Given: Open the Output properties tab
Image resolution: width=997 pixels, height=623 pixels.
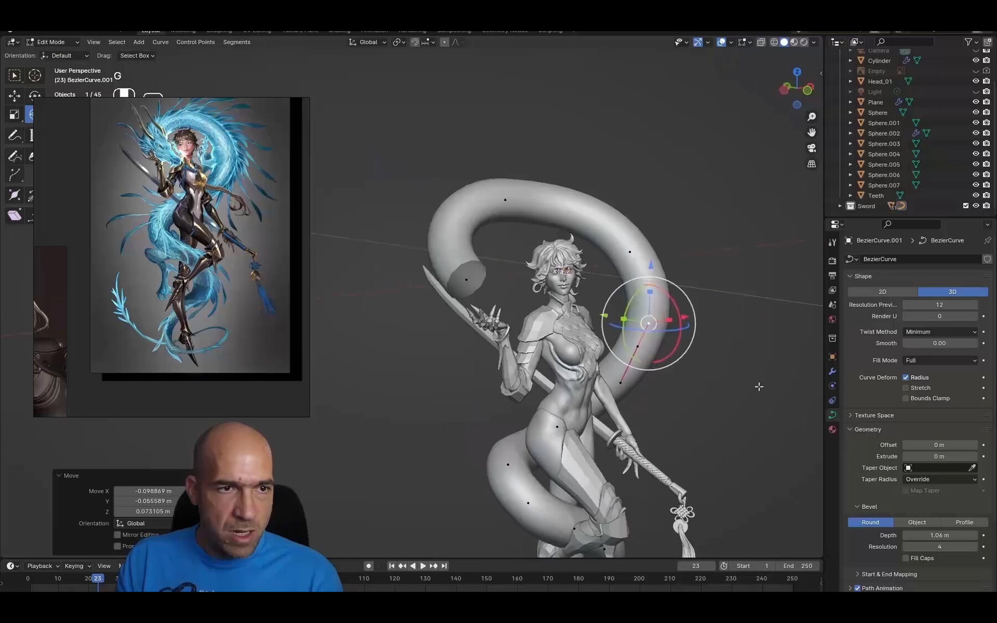Looking at the screenshot, I should pyautogui.click(x=832, y=275).
